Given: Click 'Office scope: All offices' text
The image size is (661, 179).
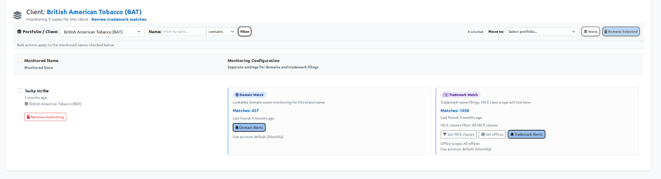Looking at the screenshot, I should (x=460, y=144).
